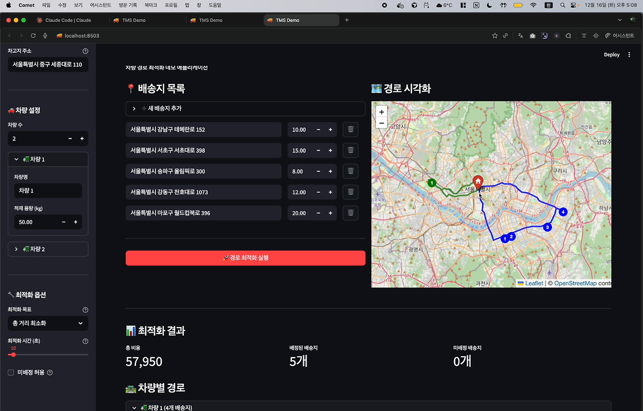Collapse the 차량 1 sidebar expander
643x411 pixels.
(x=48, y=159)
